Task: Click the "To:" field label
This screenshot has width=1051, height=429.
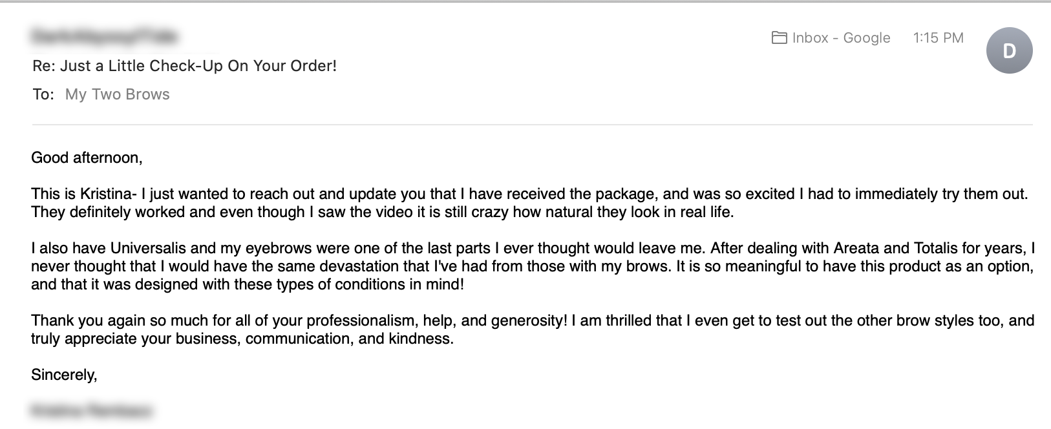Action: point(43,94)
